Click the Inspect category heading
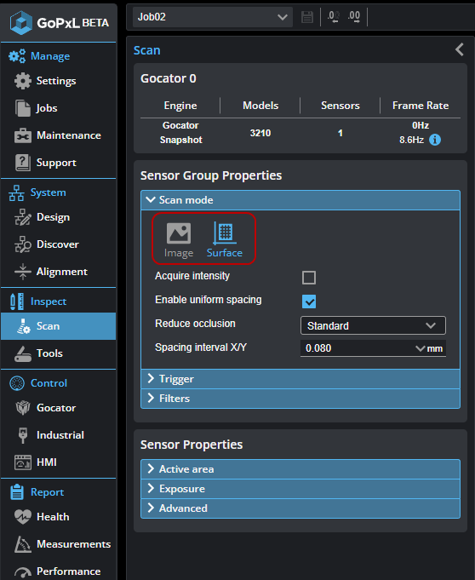 pos(49,301)
